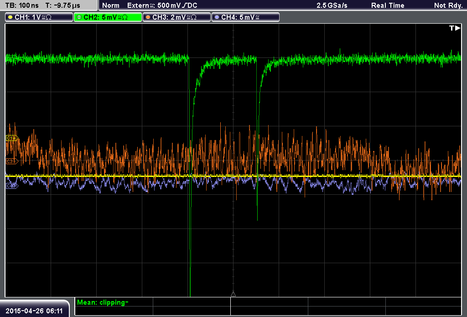Click the yellow C1 ground level marker
The height and width of the screenshot is (317, 467).
pos(12,138)
